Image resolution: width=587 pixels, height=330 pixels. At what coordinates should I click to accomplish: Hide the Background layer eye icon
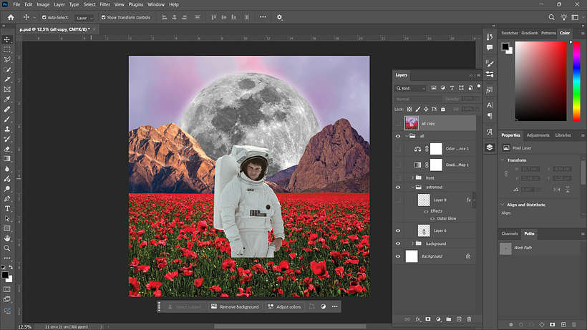point(398,256)
